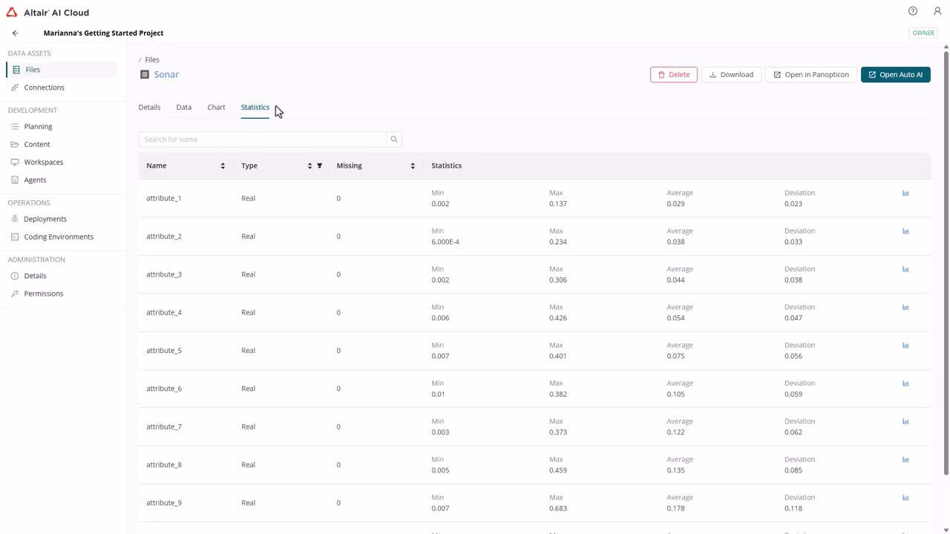Click the attribute_5 name cell
950x534 pixels.
click(x=164, y=350)
